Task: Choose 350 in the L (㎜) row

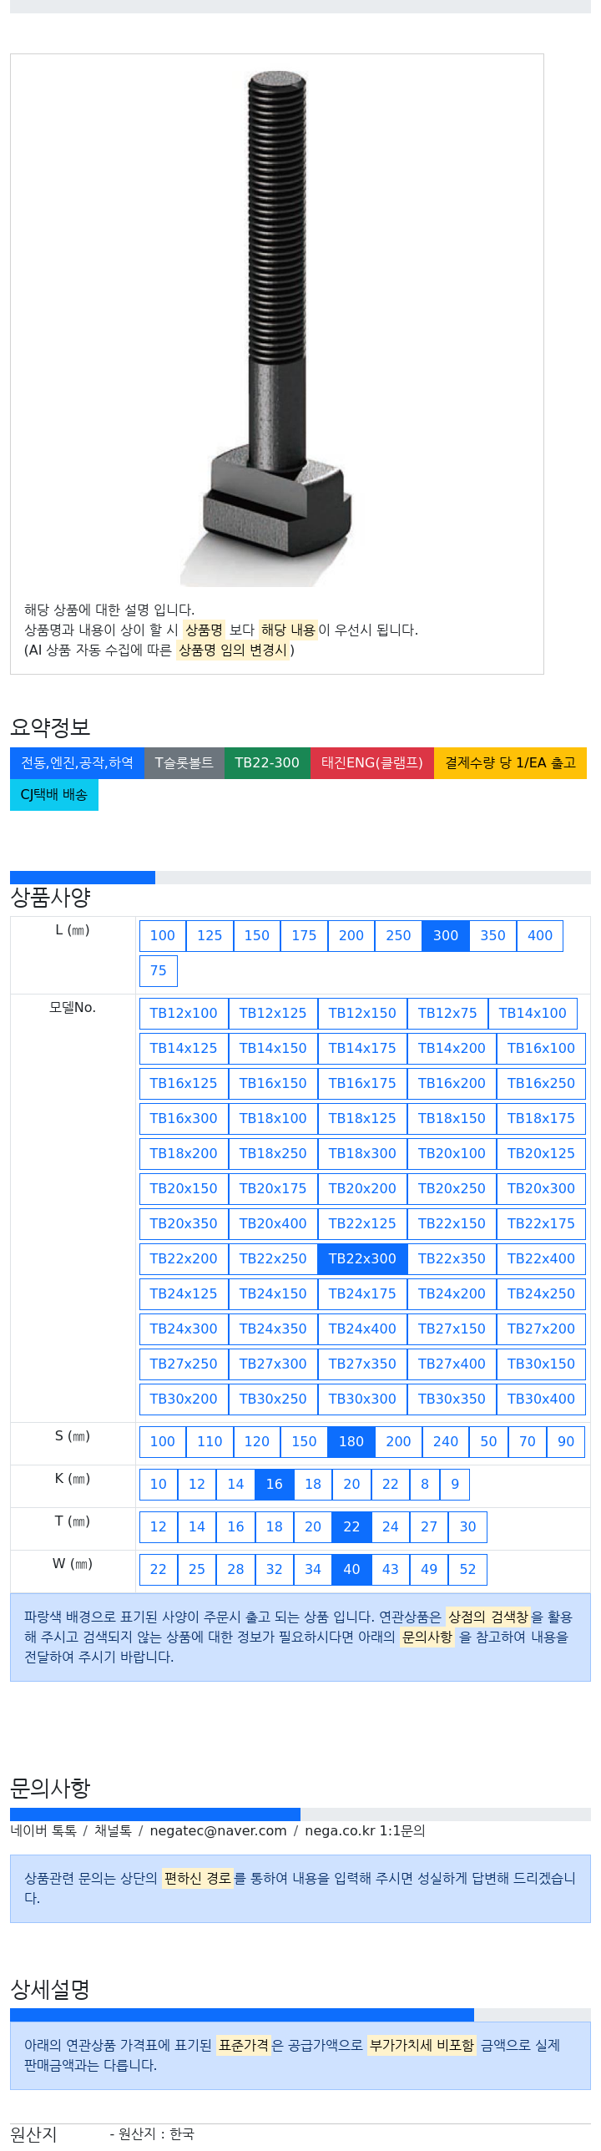Action: [492, 936]
